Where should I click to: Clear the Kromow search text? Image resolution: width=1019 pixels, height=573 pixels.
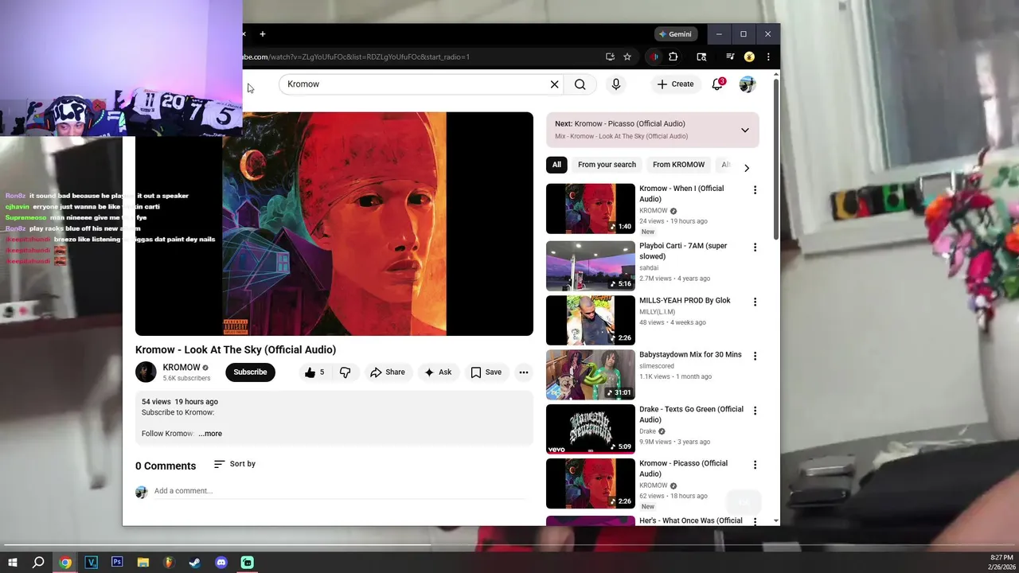coord(555,84)
